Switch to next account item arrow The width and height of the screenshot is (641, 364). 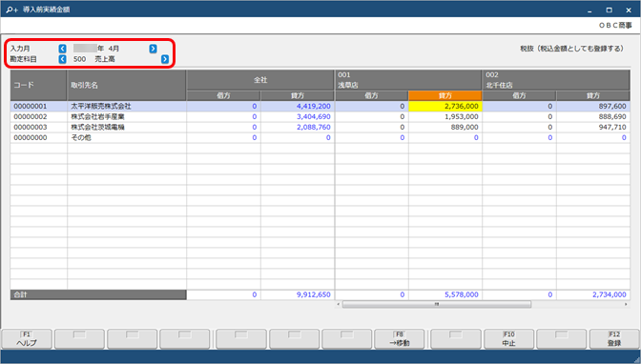(165, 59)
